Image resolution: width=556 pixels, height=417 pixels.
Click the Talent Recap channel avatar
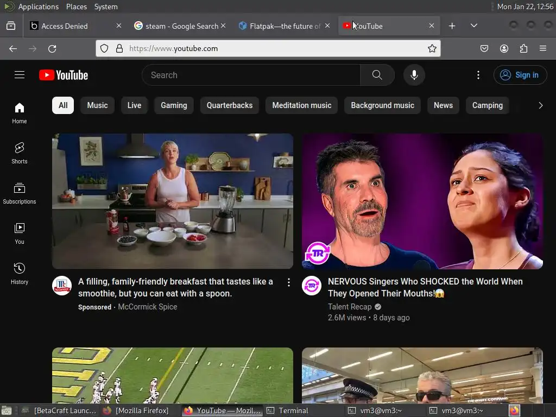312,286
